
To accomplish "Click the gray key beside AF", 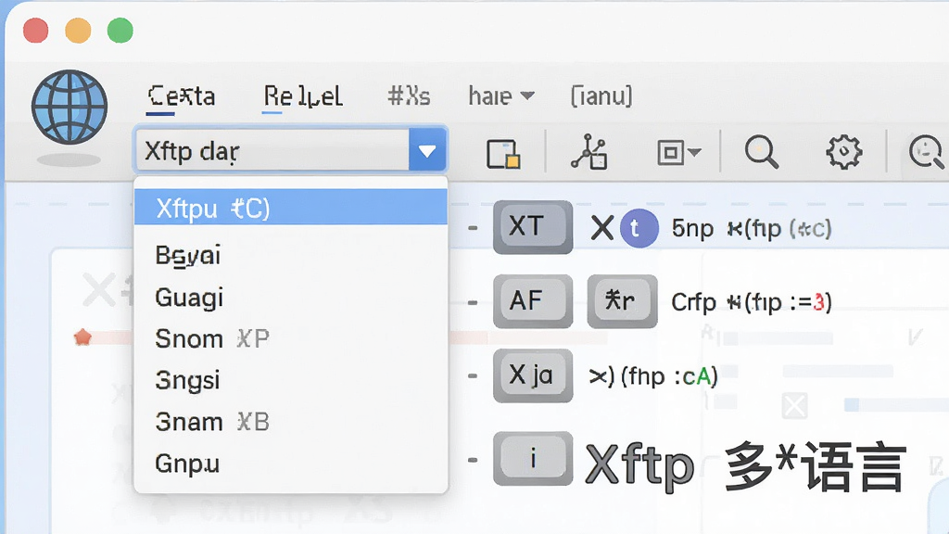I will pyautogui.click(x=622, y=301).
